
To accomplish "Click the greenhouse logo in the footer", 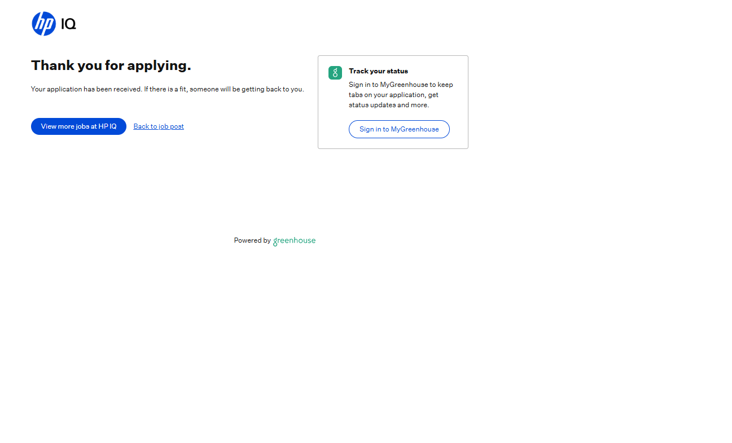I will (x=294, y=241).
